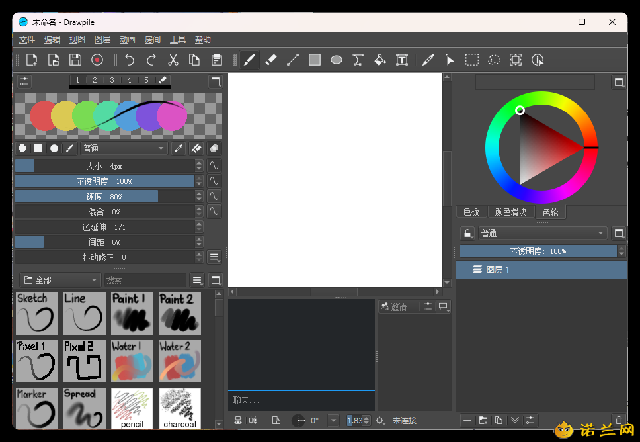Delete layer using trash icon

pyautogui.click(x=619, y=420)
